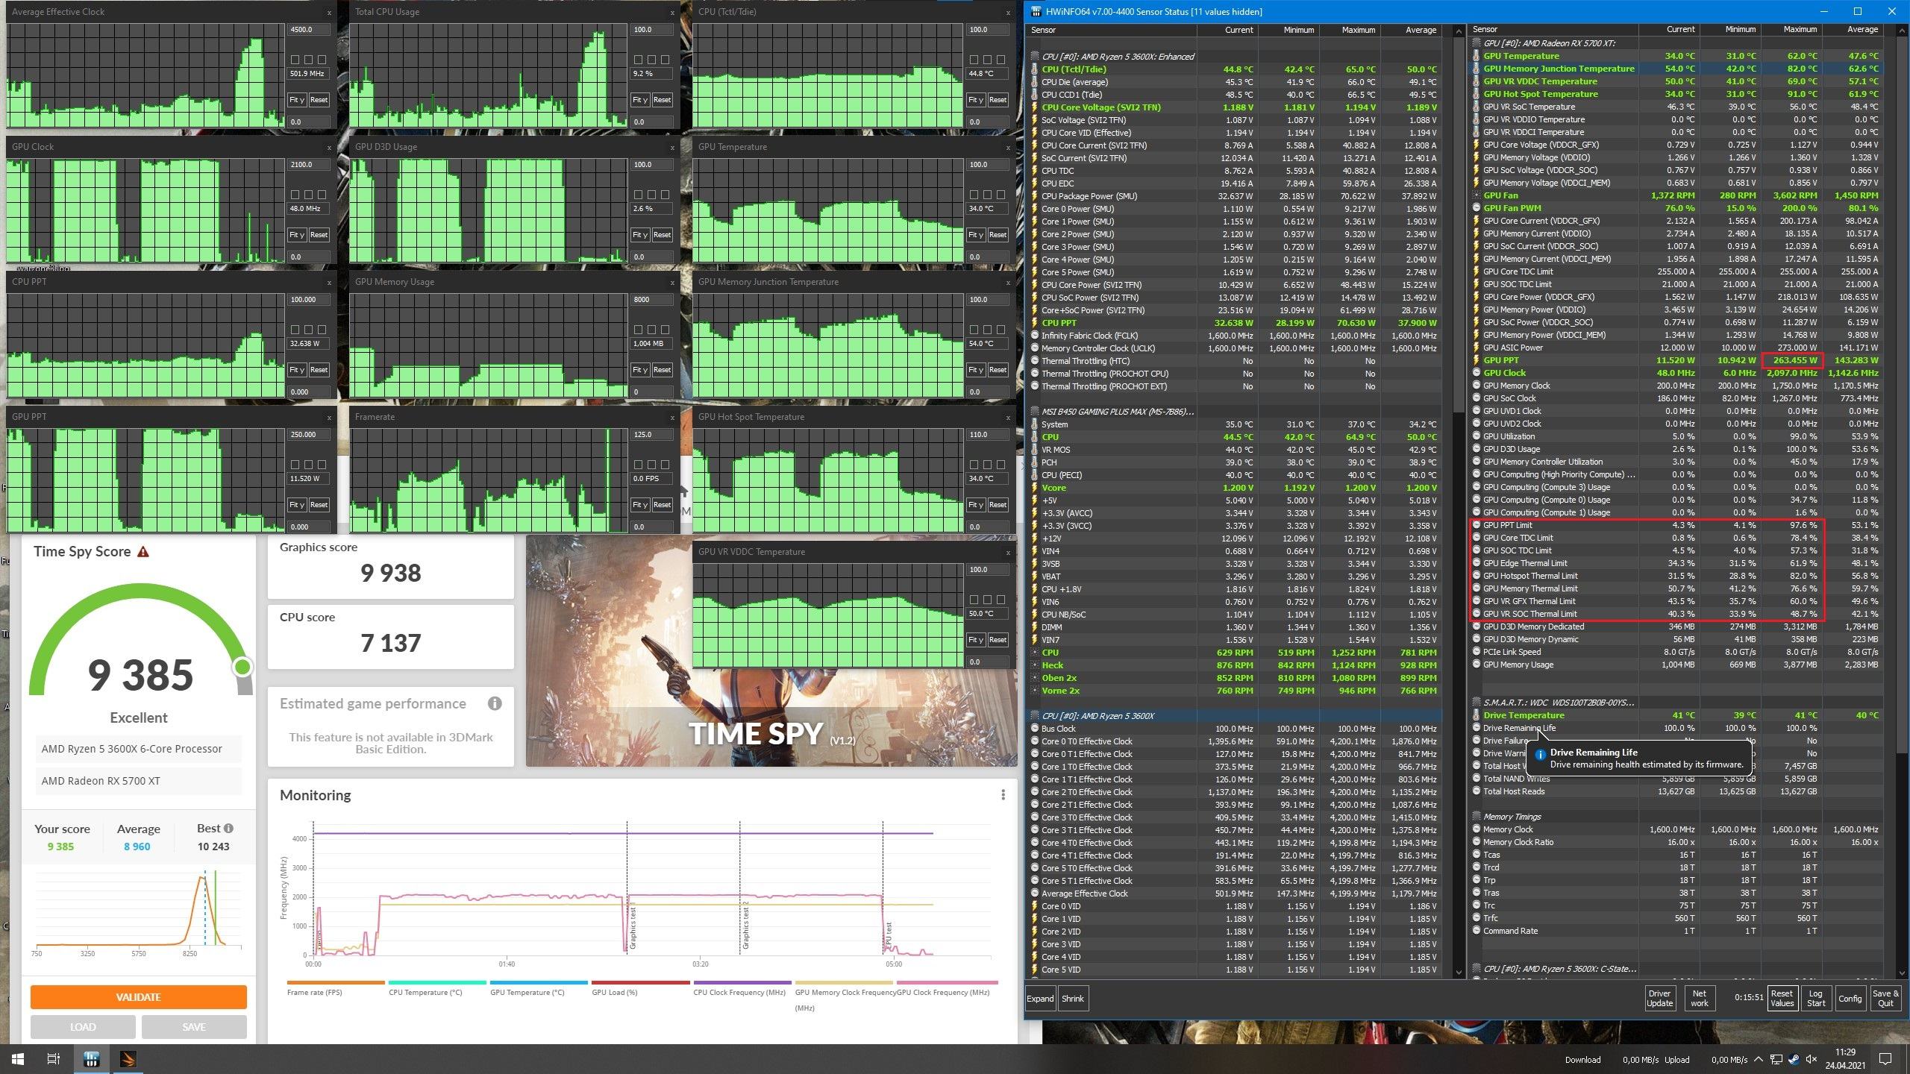
Task: Tick leftmost checkbox in Average Effective Clock graph
Action: click(x=295, y=59)
